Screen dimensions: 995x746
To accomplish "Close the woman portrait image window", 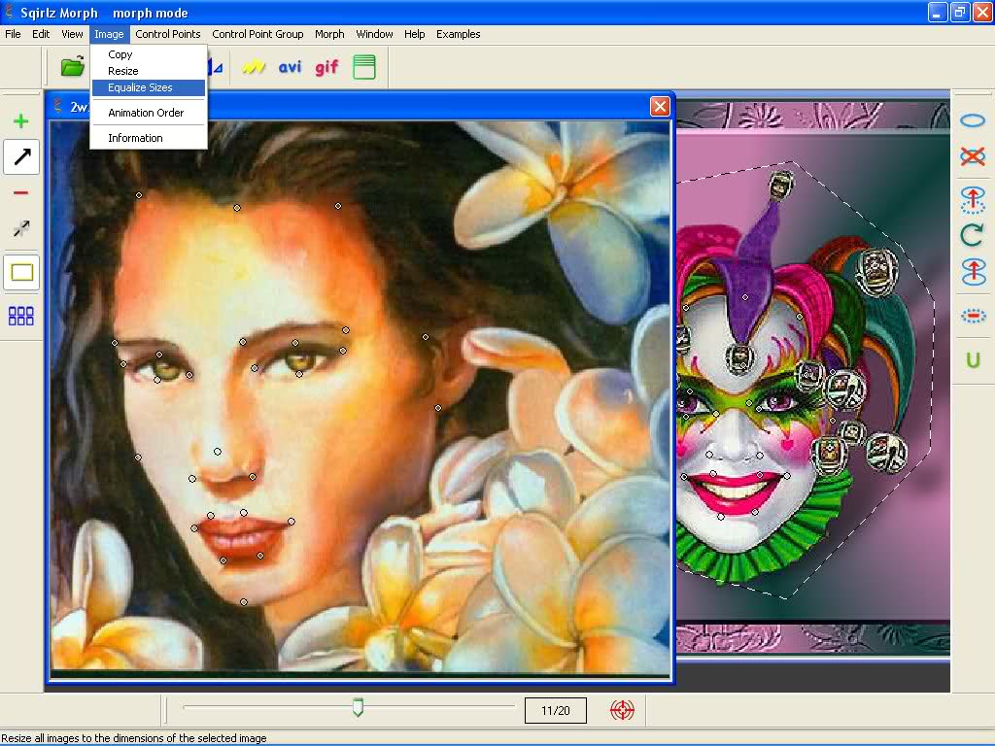I will click(660, 107).
